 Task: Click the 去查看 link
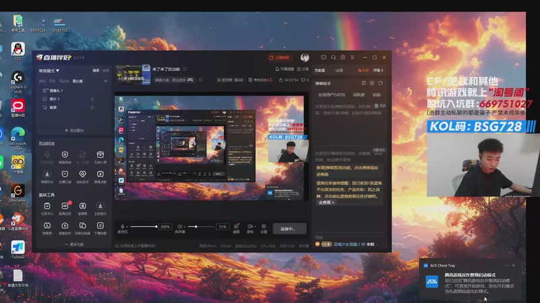coord(326,203)
